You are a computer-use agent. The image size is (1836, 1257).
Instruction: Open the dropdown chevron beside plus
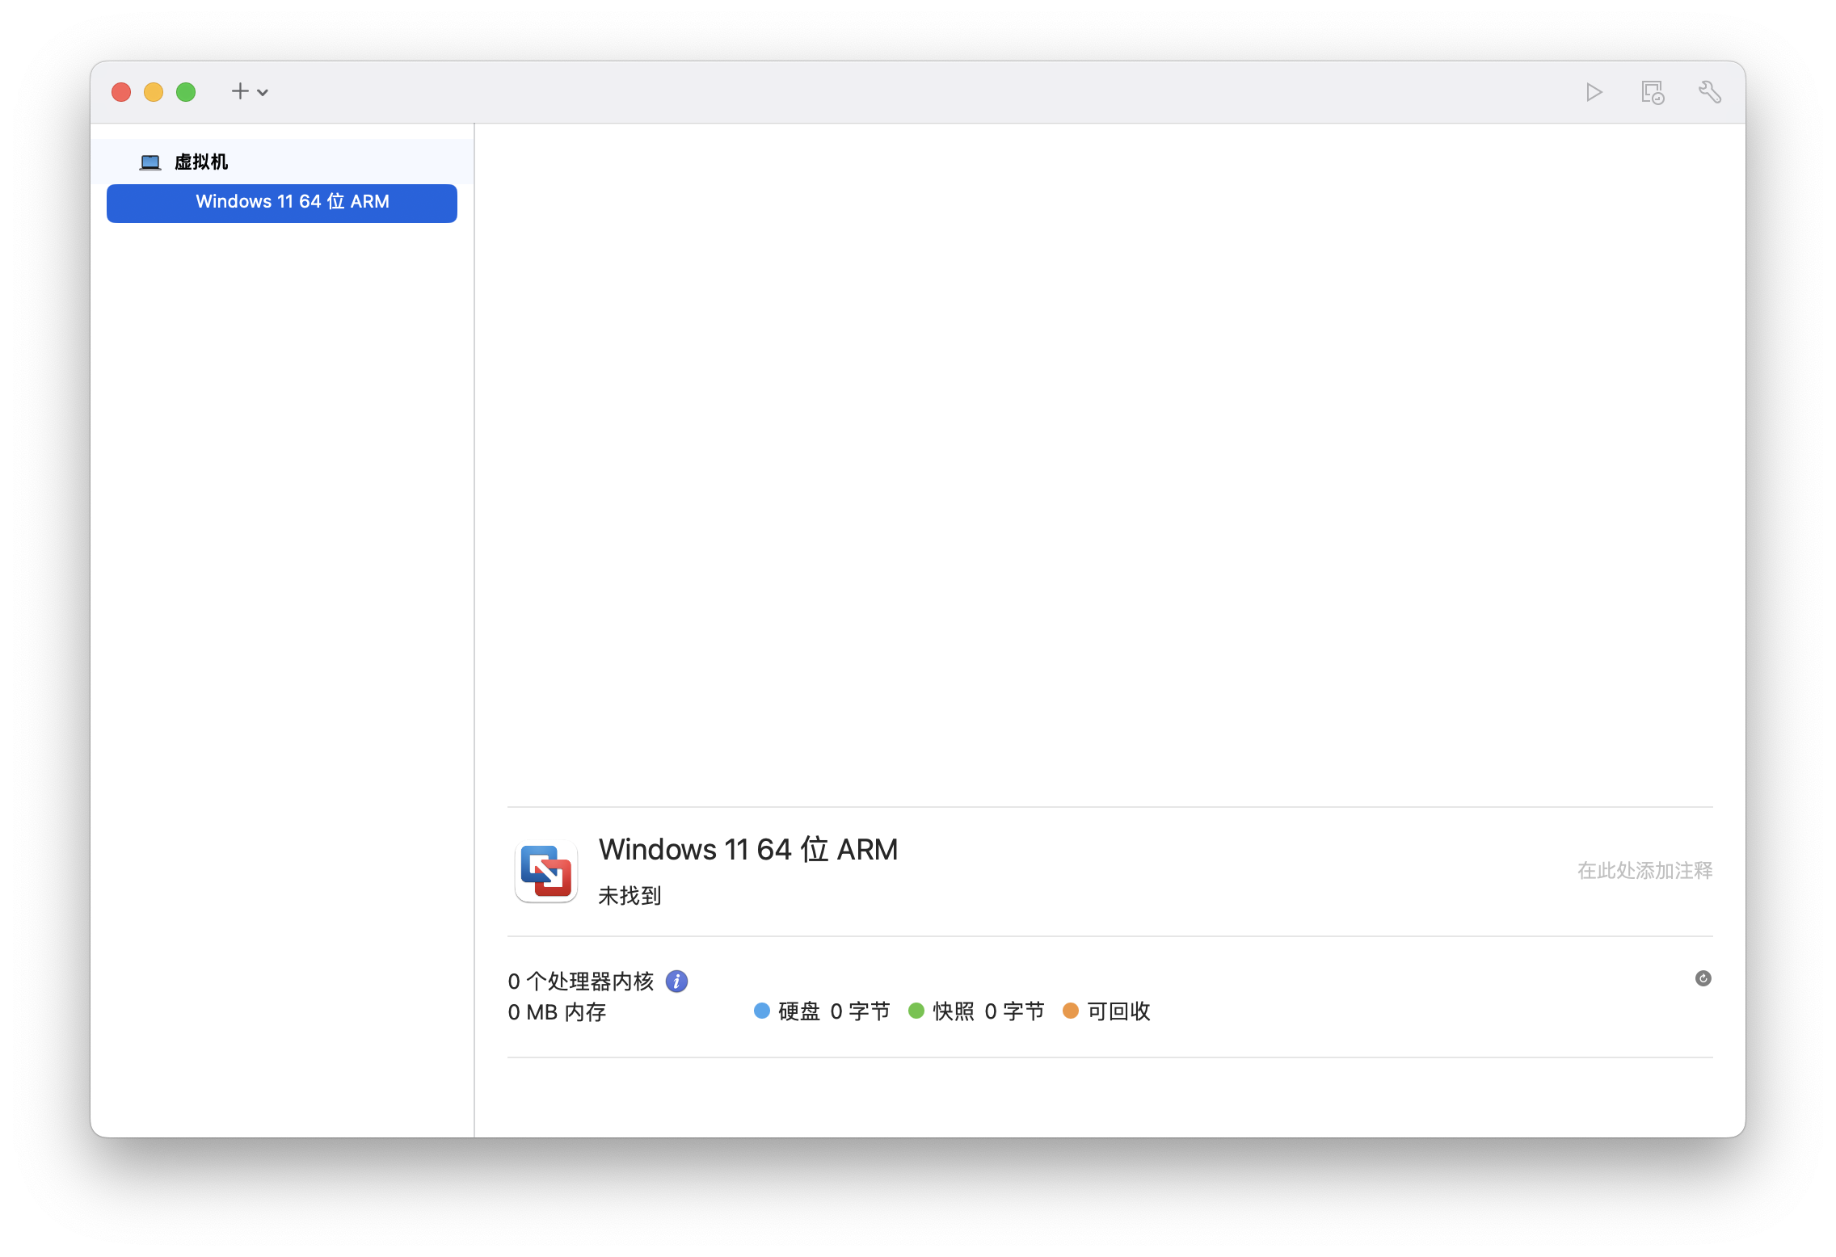(263, 92)
